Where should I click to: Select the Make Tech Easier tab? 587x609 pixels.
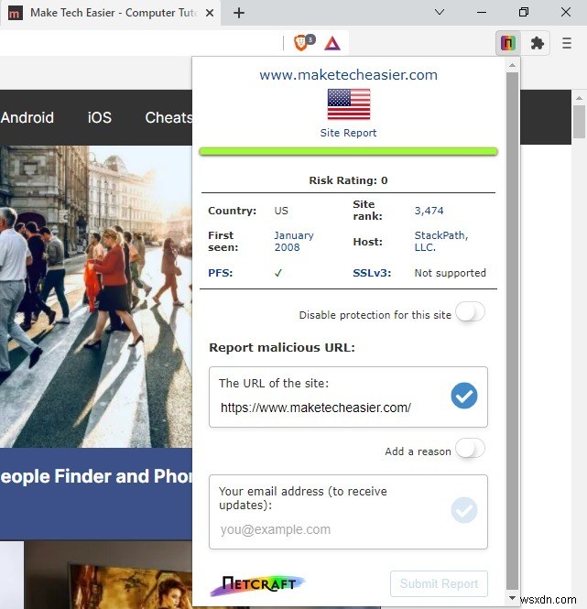tap(110, 13)
